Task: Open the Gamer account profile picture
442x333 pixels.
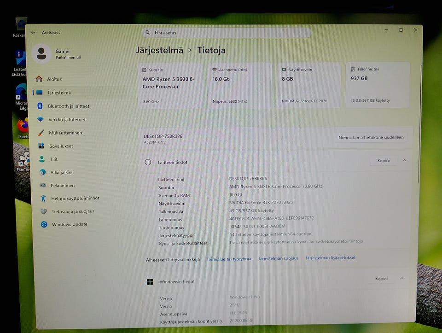Action: point(41,53)
